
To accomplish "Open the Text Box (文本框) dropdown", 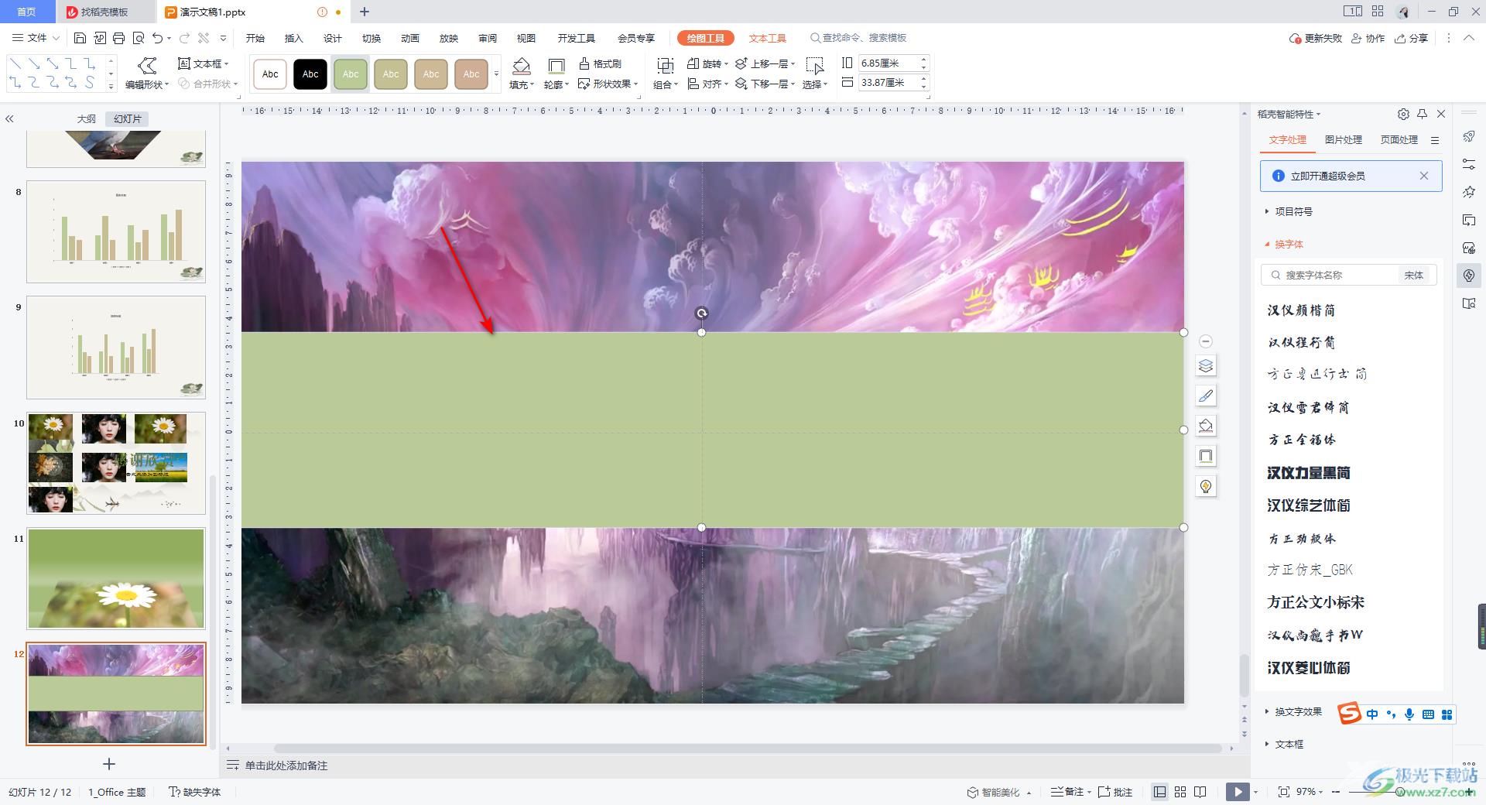I will 204,63.
